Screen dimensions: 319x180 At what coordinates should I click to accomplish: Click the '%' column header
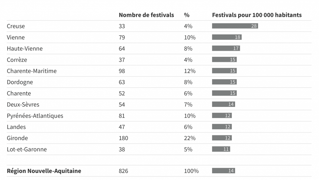(187, 15)
